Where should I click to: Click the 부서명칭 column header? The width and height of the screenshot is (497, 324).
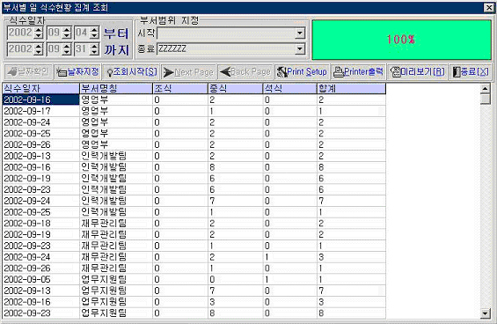click(116, 89)
